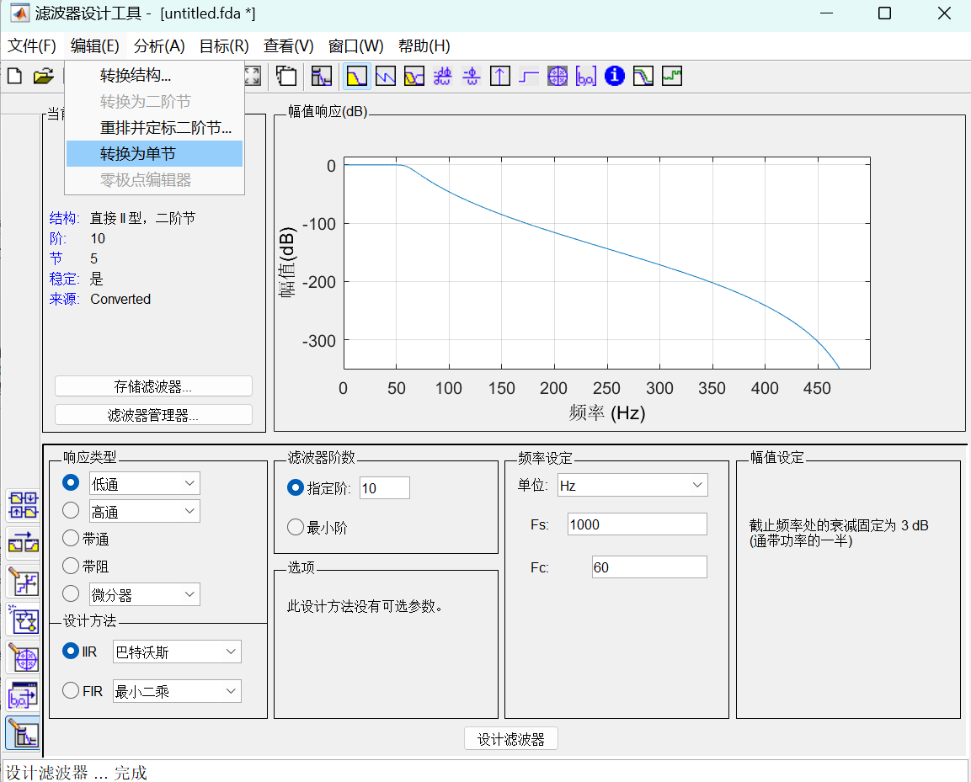This screenshot has width=971, height=782.
Task: Select the Magnitude Response toolbar icon
Action: (357, 76)
